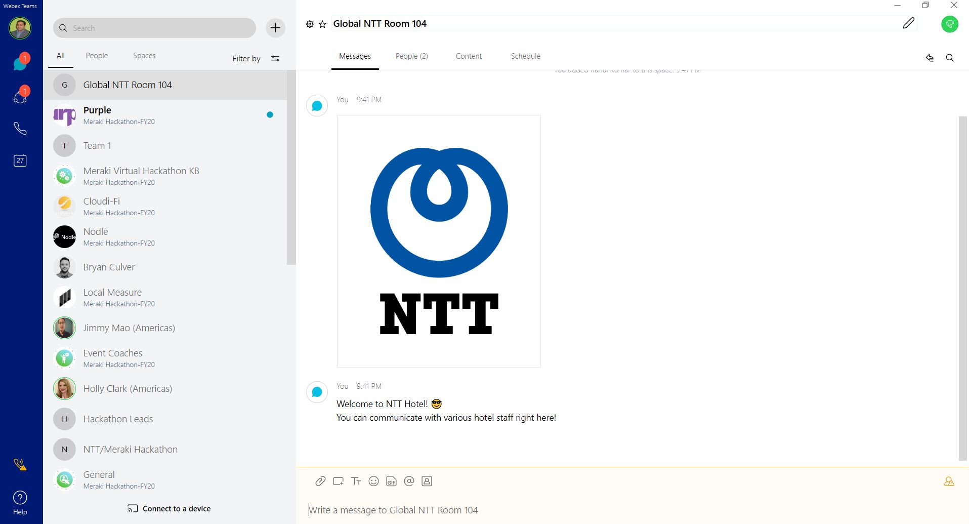Toggle the favorite star for this space
The height and width of the screenshot is (524, 969).
pyautogui.click(x=322, y=24)
